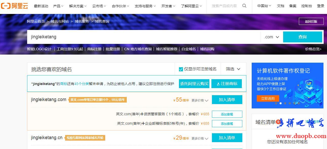This screenshot has height=149, width=327.
Task: Open the 域名服务 breadcrumb
Action: pyautogui.click(x=82, y=21)
